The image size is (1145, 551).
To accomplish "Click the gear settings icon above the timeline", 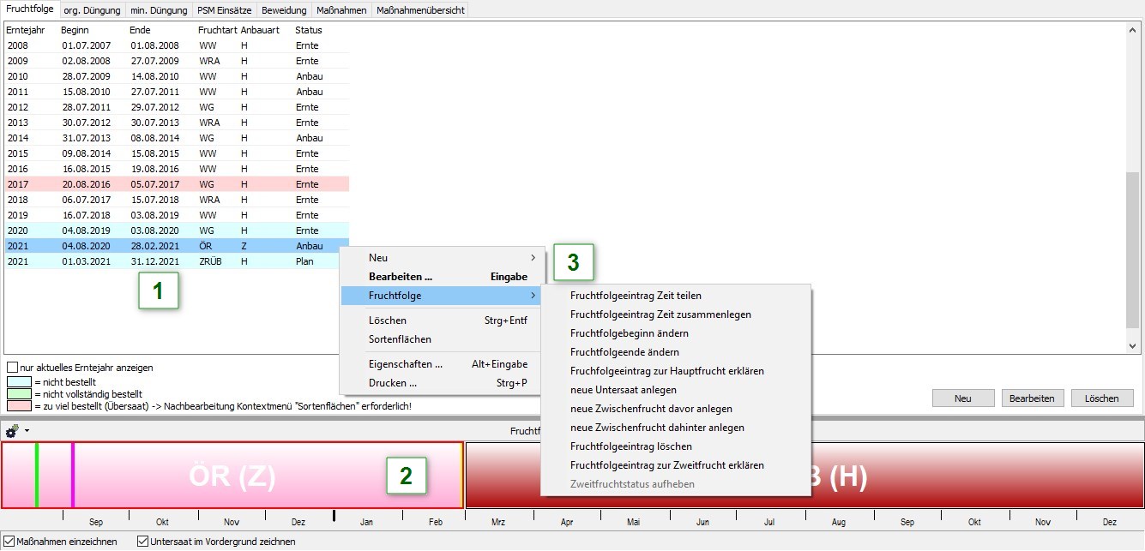I will point(12,431).
